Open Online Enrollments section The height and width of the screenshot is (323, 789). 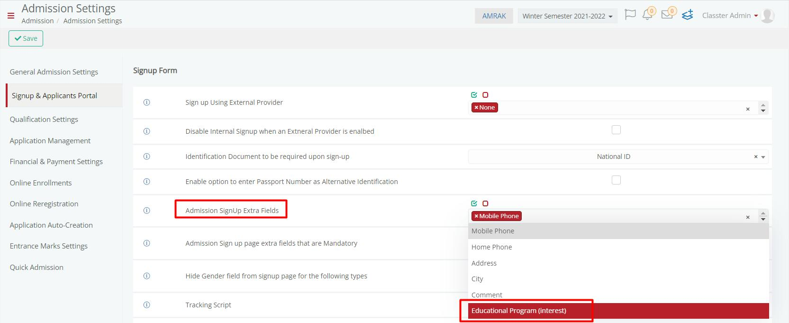[x=41, y=183]
